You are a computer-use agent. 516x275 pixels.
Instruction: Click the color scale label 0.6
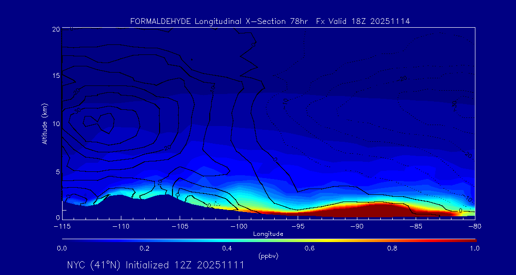coord(310,248)
